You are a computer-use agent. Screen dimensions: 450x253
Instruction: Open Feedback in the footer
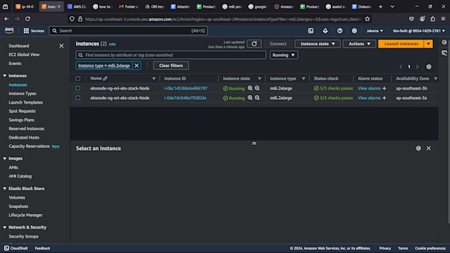[x=42, y=248]
